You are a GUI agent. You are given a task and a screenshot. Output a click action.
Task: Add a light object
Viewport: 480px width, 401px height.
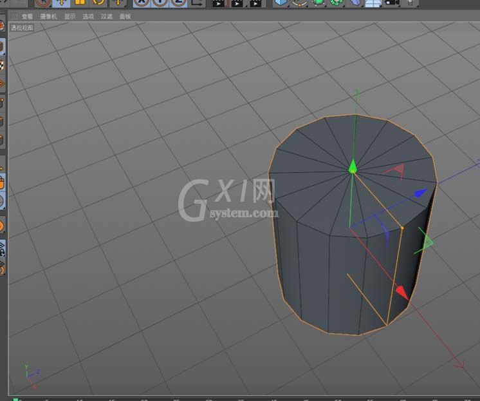tap(411, 3)
